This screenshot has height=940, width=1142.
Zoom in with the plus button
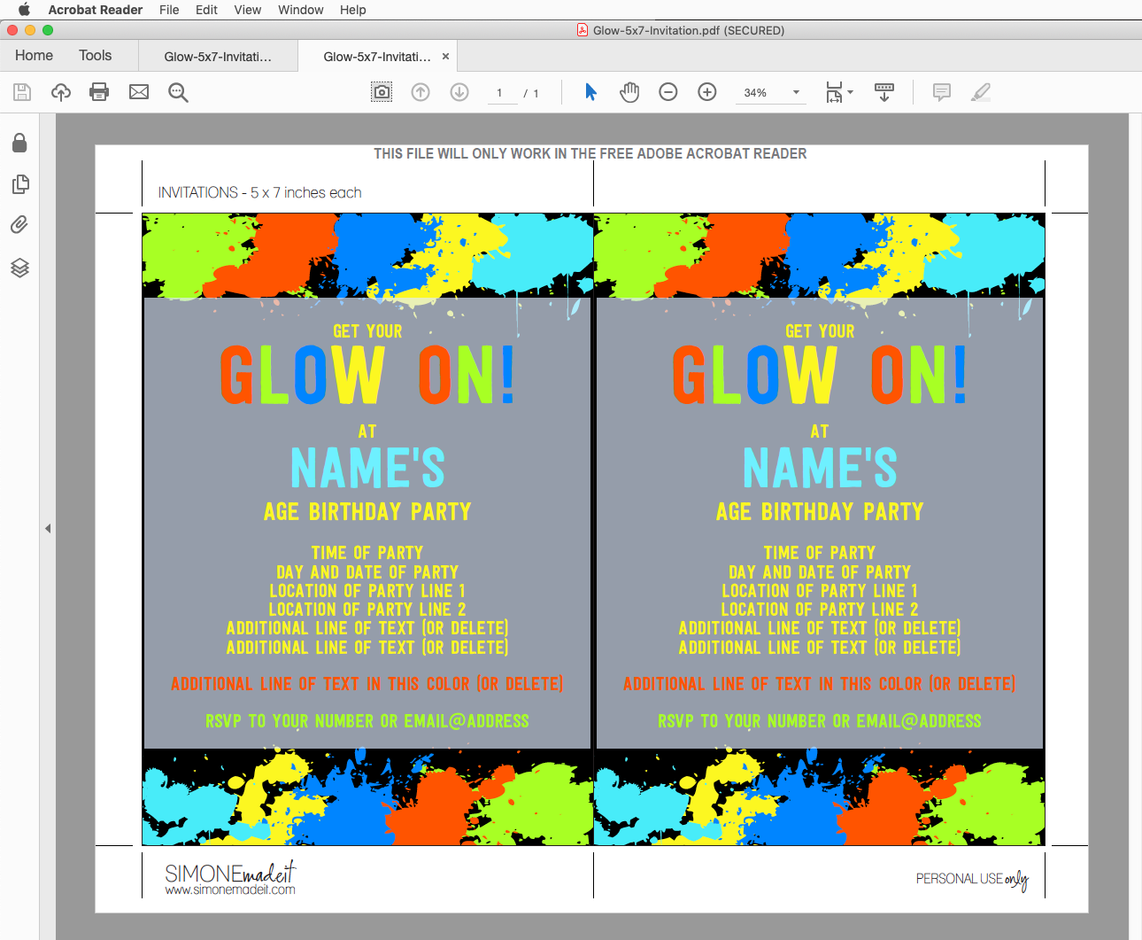tap(706, 91)
